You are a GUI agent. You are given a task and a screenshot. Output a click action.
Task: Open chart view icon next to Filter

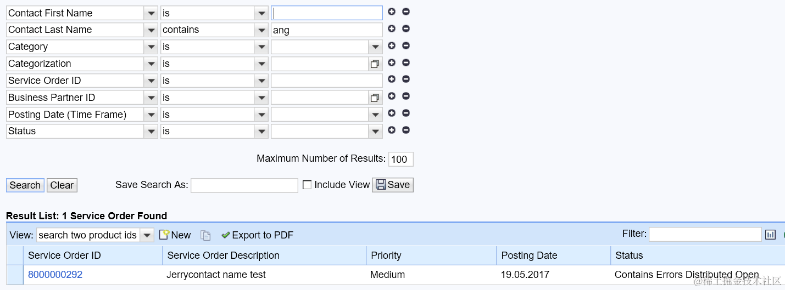[771, 235]
